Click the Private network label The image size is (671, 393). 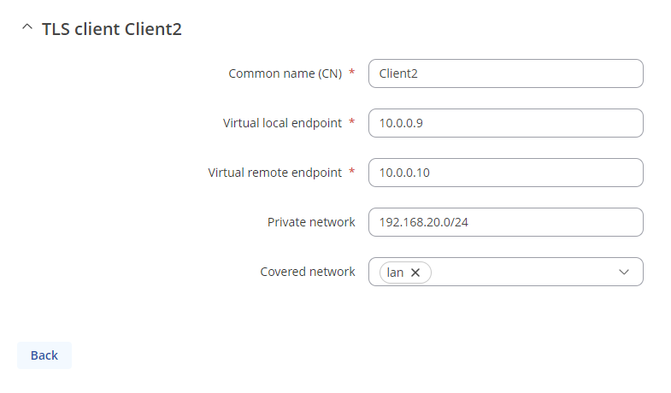(311, 222)
